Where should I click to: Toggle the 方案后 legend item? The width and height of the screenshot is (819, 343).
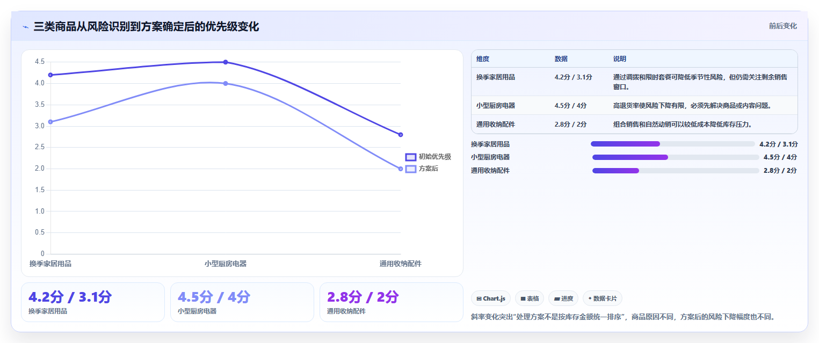coord(422,169)
